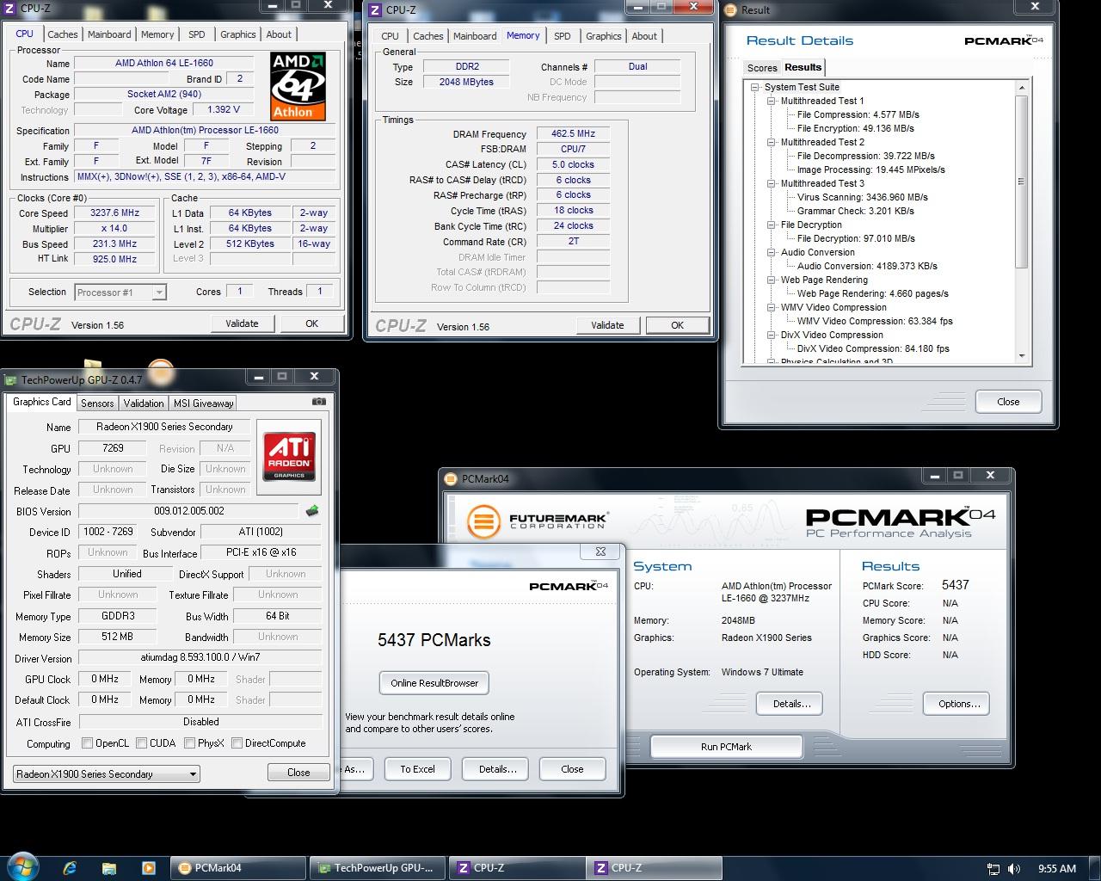Click the DRAM Frequency value 462.5 MHz
Image resolution: width=1101 pixels, height=881 pixels.
coord(573,134)
